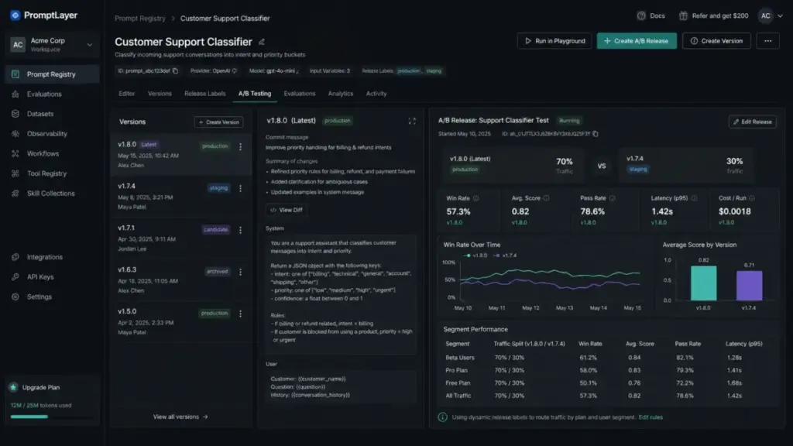The width and height of the screenshot is (793, 446).
Task: Click Run in Playground button
Action: click(x=554, y=41)
